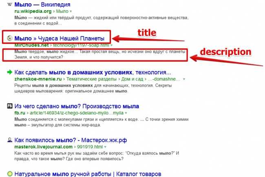This screenshot has width=265, height=177.
Task: Click the livejournal user favicon beside Как появилось мыло
Action: point(10,140)
